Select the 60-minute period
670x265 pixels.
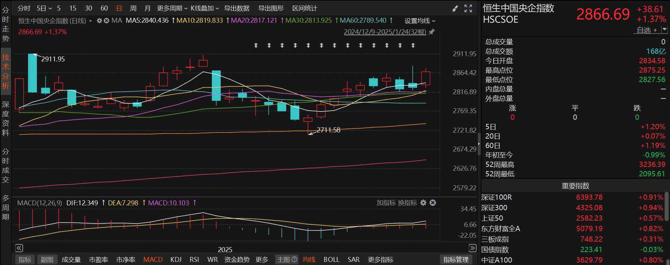pos(104,8)
